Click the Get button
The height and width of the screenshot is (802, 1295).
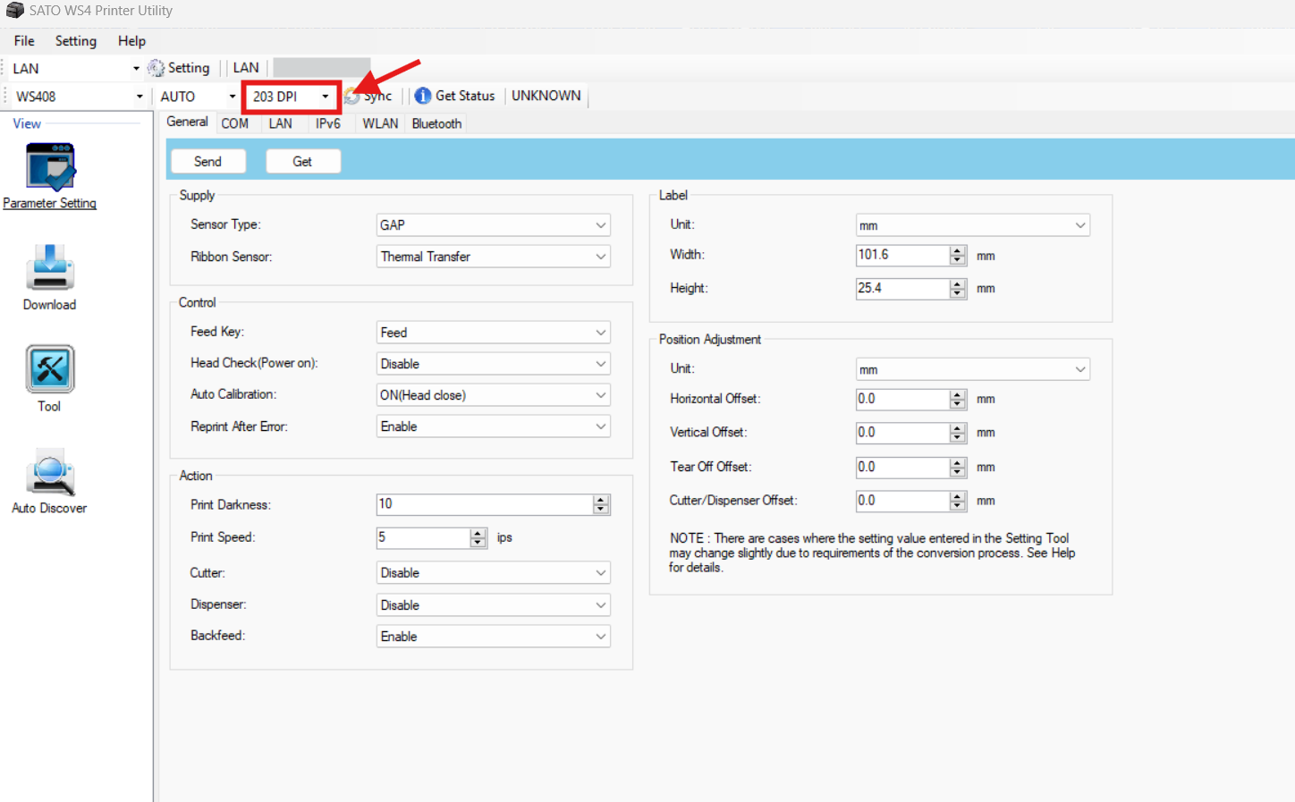[302, 162]
